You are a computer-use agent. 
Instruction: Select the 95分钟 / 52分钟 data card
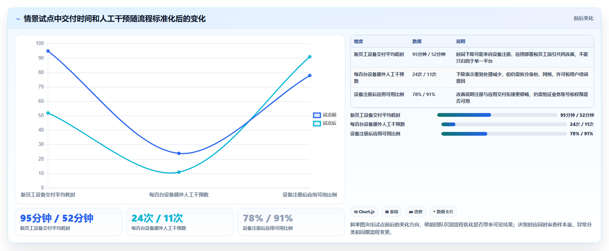click(x=69, y=222)
